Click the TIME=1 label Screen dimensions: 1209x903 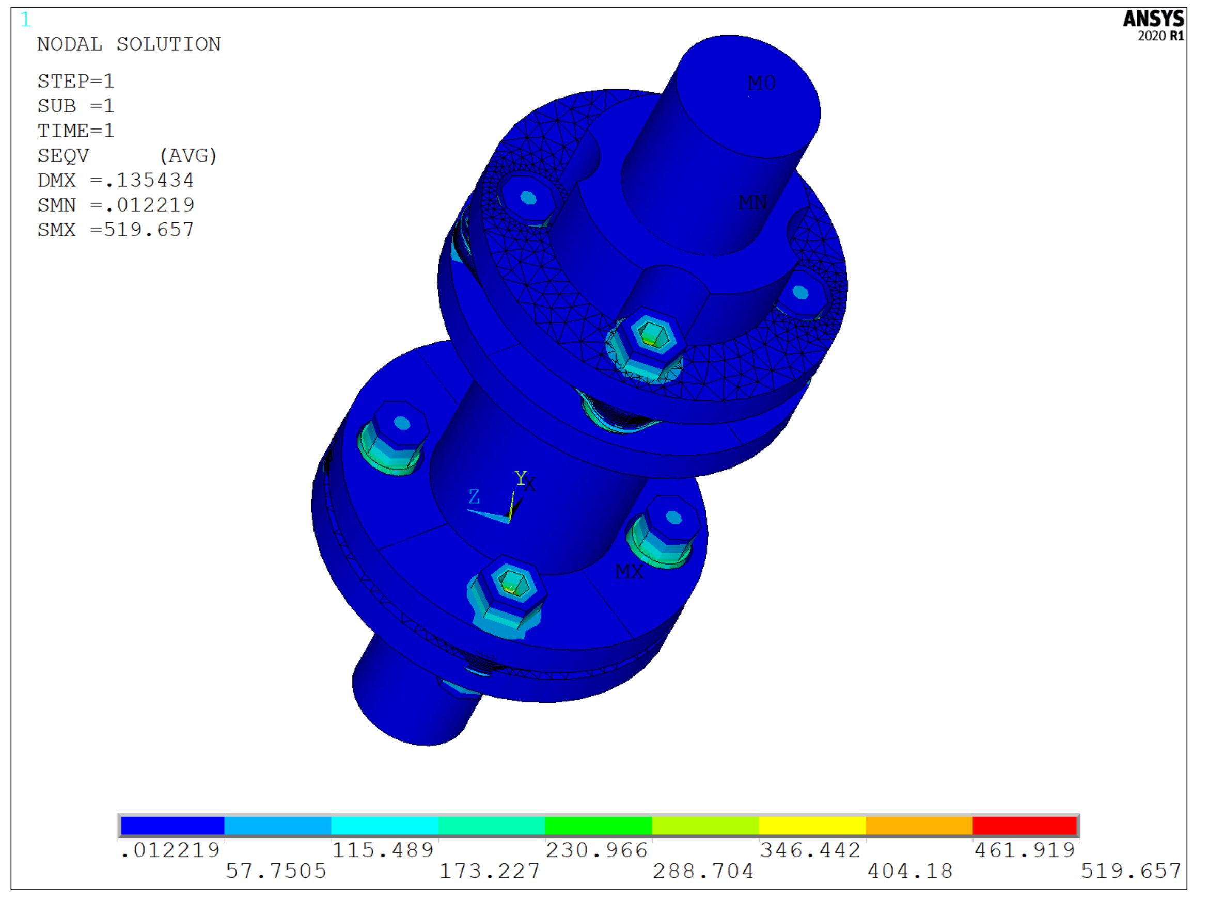(x=76, y=131)
